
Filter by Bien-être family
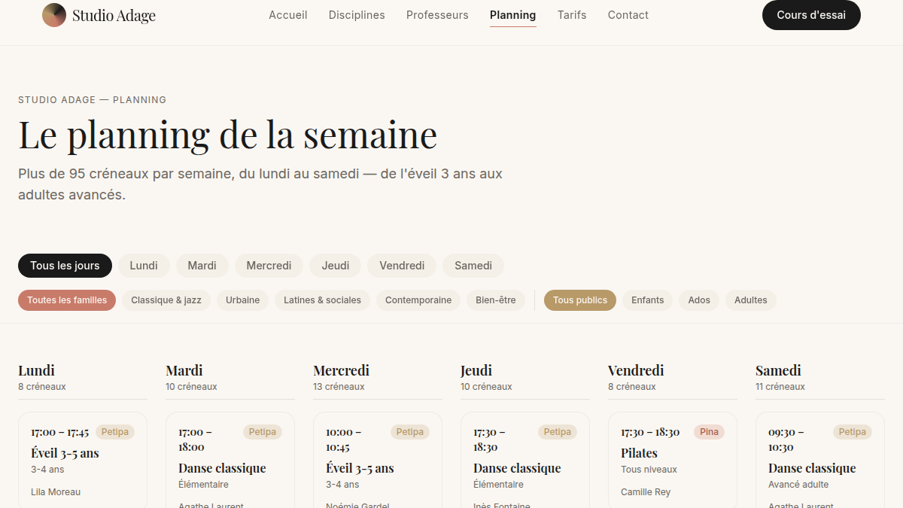(x=496, y=300)
